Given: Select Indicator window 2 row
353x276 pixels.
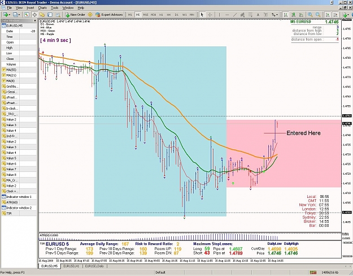Looking at the screenshot, I should [x=19, y=208].
